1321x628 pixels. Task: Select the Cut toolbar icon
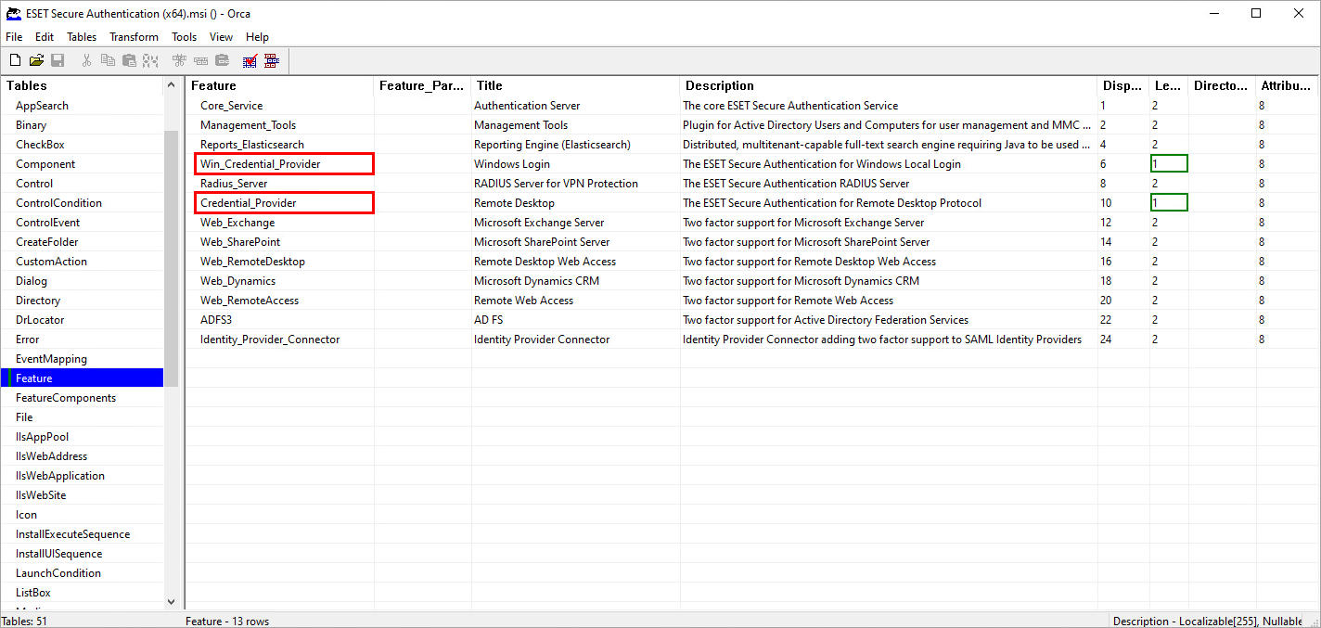point(85,59)
